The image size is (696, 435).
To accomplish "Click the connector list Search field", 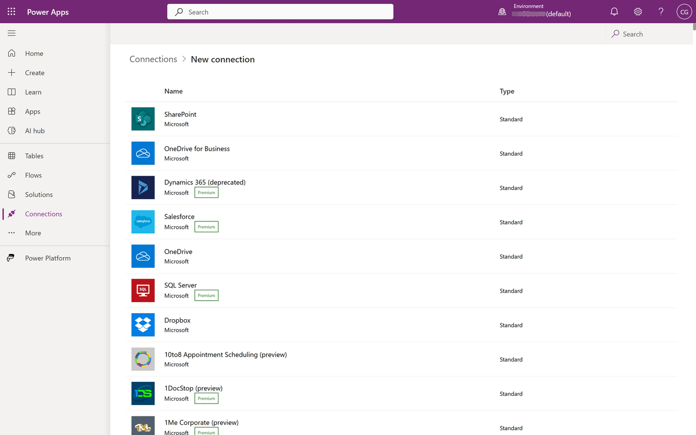I will click(648, 34).
